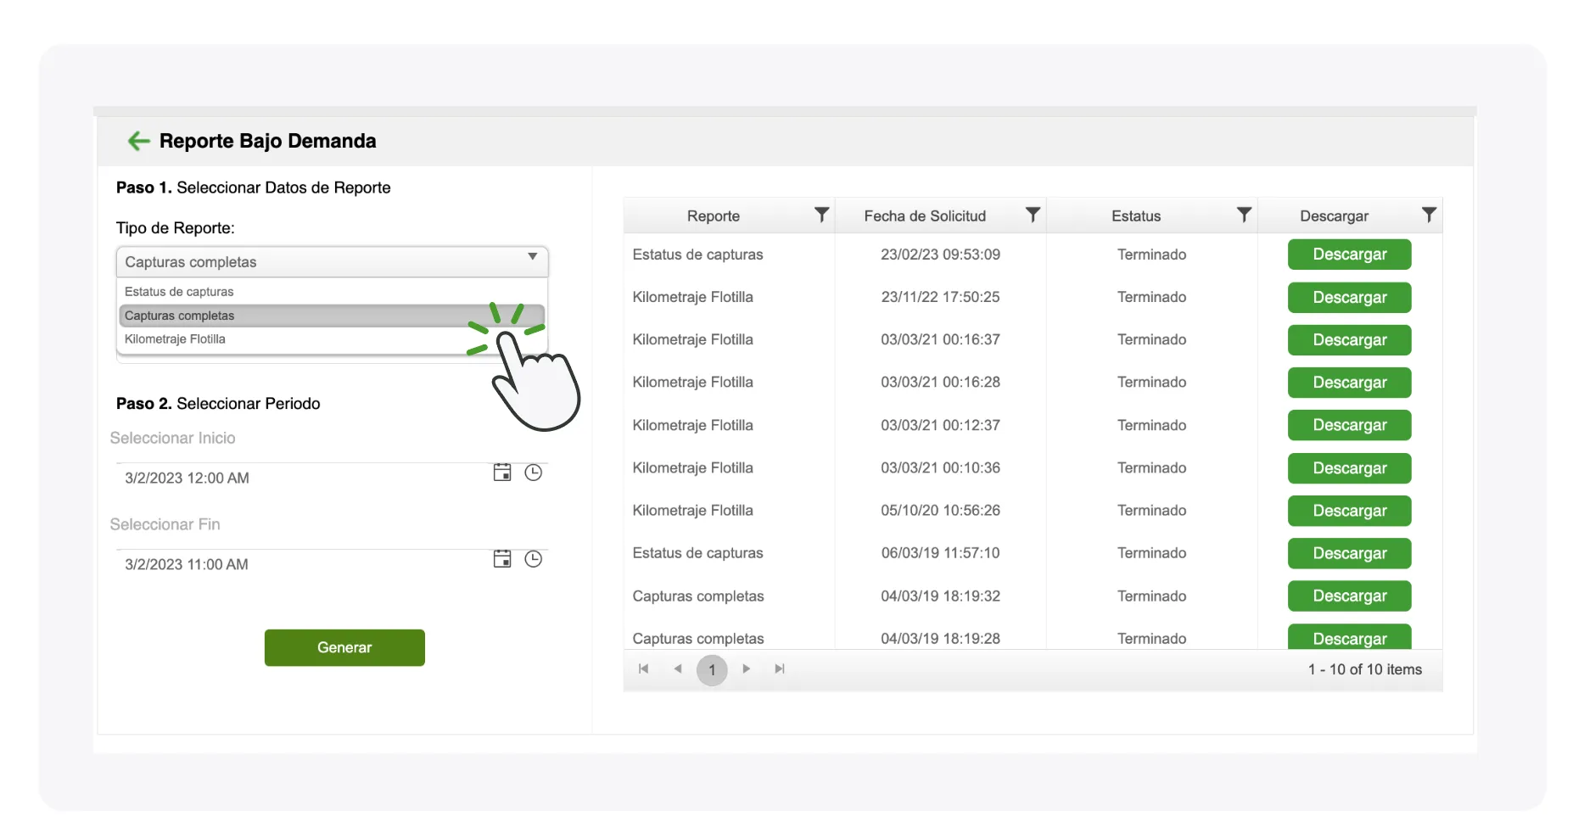
Task: Download the report dated 03/03/21 00:16:37
Action: (1349, 340)
